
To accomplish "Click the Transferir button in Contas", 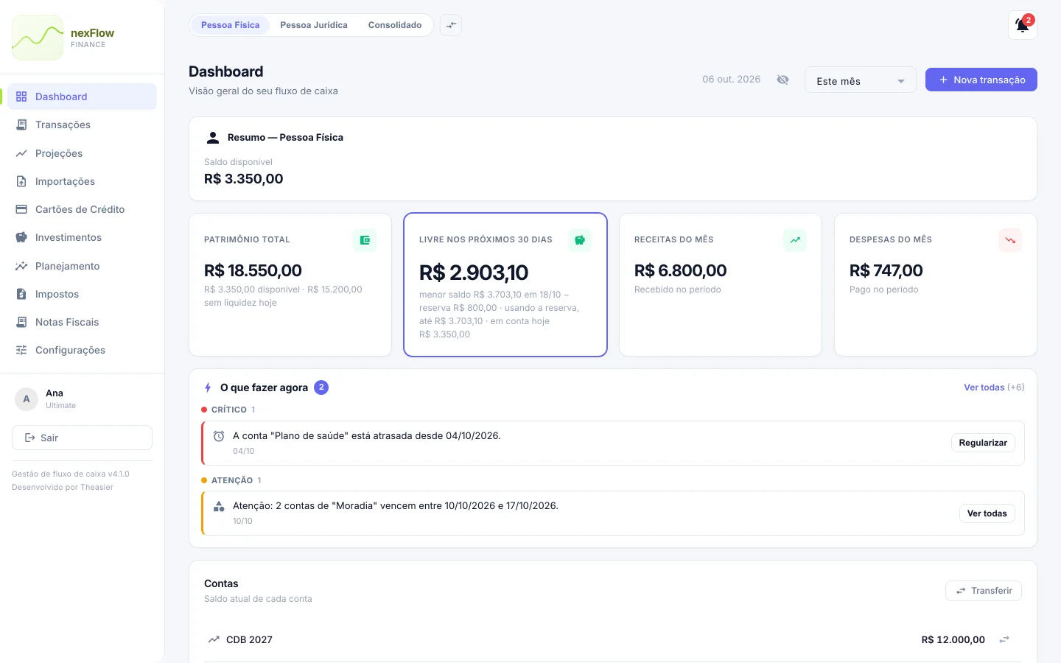I will [x=983, y=591].
